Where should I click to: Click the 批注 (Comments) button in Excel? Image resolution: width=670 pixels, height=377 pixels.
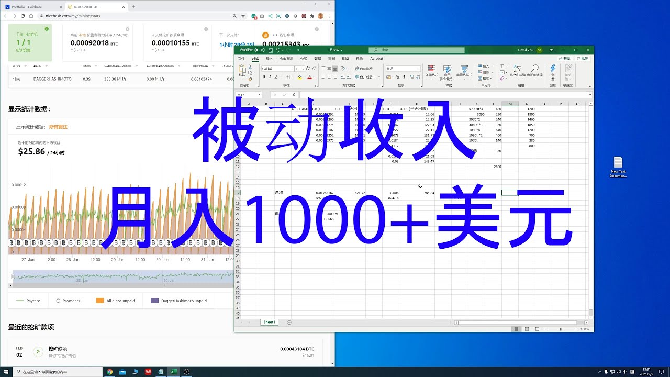(583, 59)
